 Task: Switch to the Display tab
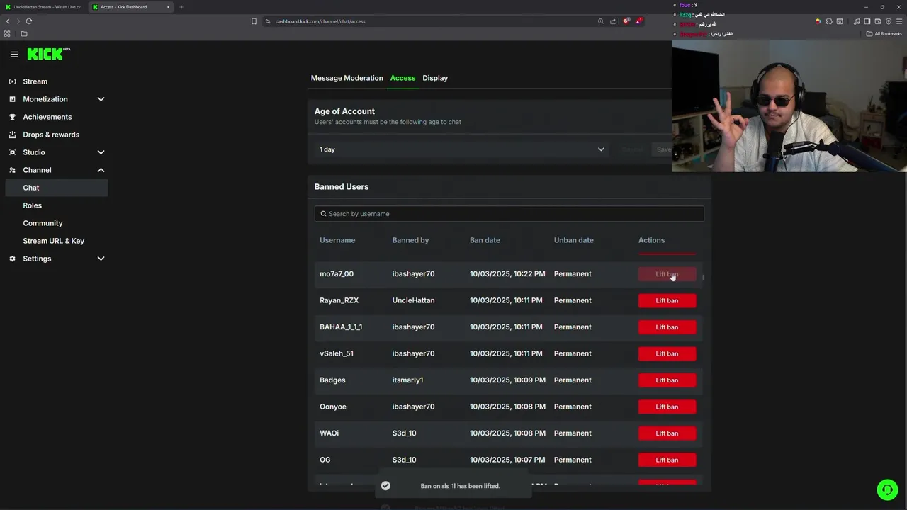coord(435,78)
